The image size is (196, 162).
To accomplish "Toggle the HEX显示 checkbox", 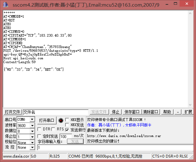I will [x=67, y=120].
